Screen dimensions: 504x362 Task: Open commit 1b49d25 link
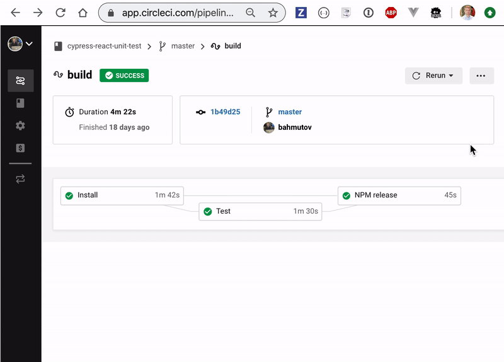tap(226, 112)
